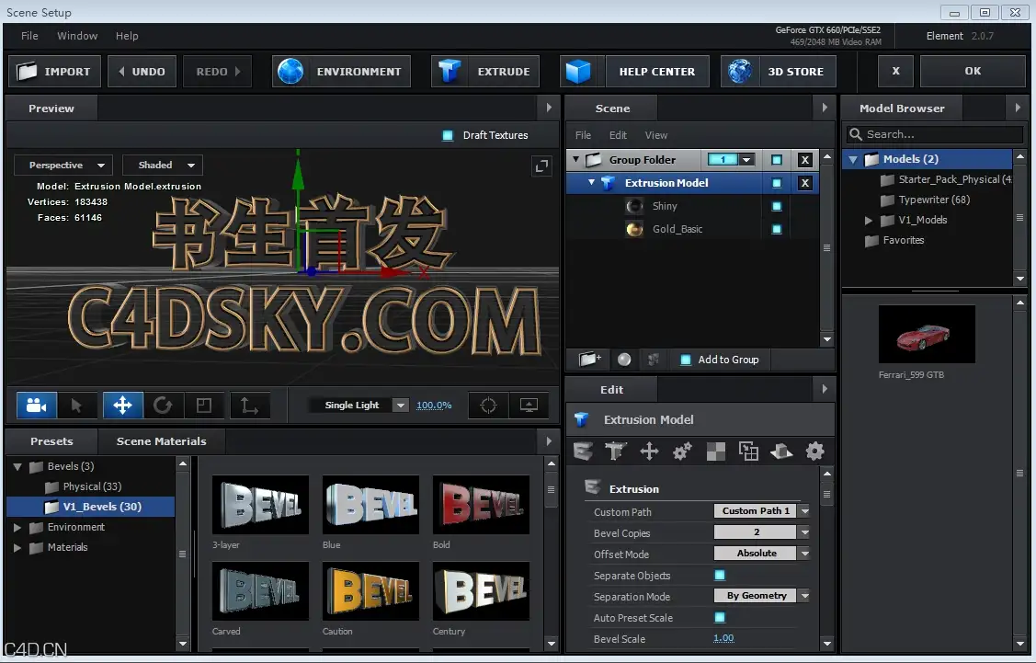
Task: Open the gears icon in Edit panel
Action: click(682, 452)
